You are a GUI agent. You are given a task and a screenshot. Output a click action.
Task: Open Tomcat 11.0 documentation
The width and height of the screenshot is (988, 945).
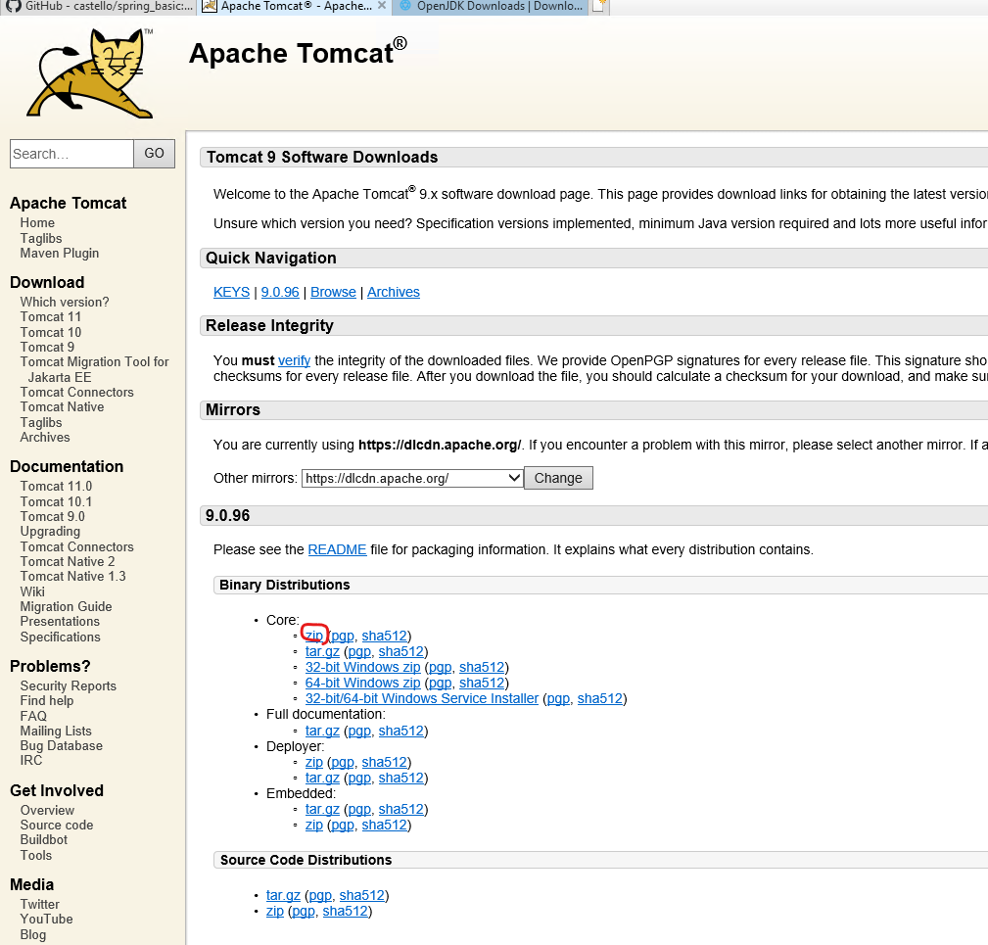point(56,487)
